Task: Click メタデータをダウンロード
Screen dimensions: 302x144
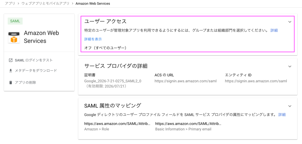Action: (x=36, y=70)
